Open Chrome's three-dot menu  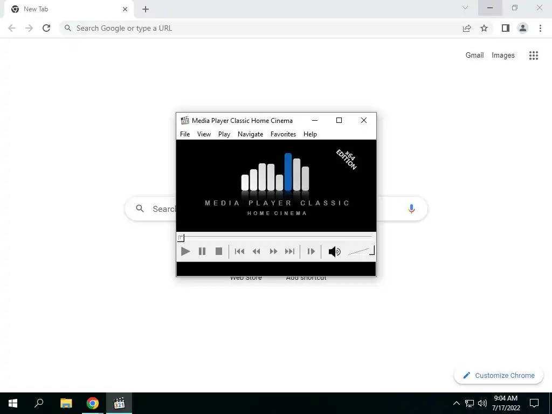coord(540,28)
